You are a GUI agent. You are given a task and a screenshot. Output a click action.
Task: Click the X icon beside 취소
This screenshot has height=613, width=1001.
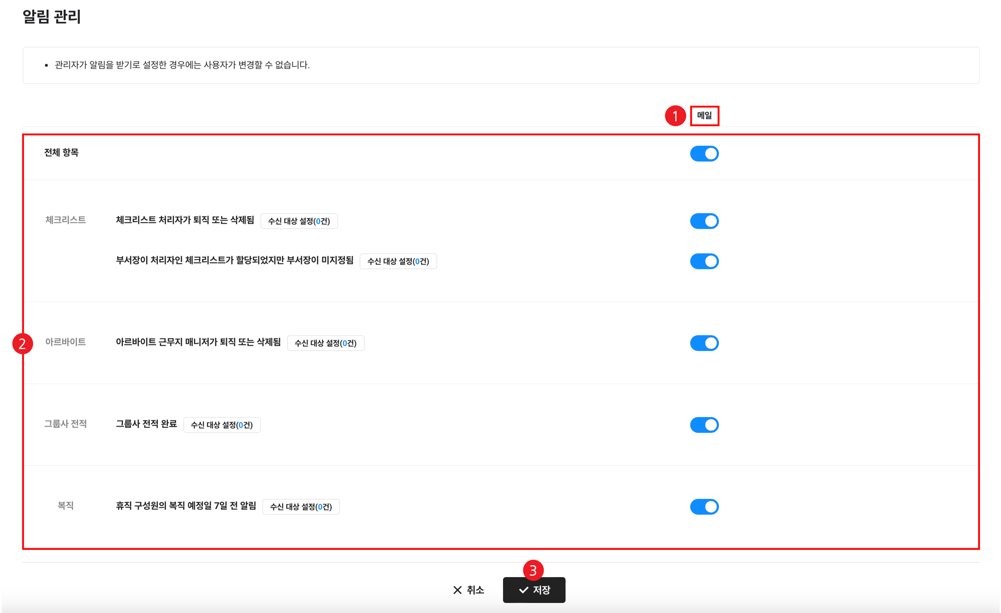point(457,590)
